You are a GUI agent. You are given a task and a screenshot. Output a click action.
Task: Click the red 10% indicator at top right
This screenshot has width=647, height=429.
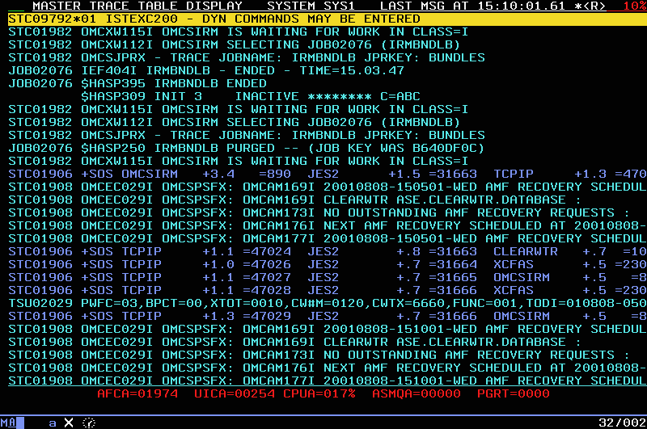(634, 6)
